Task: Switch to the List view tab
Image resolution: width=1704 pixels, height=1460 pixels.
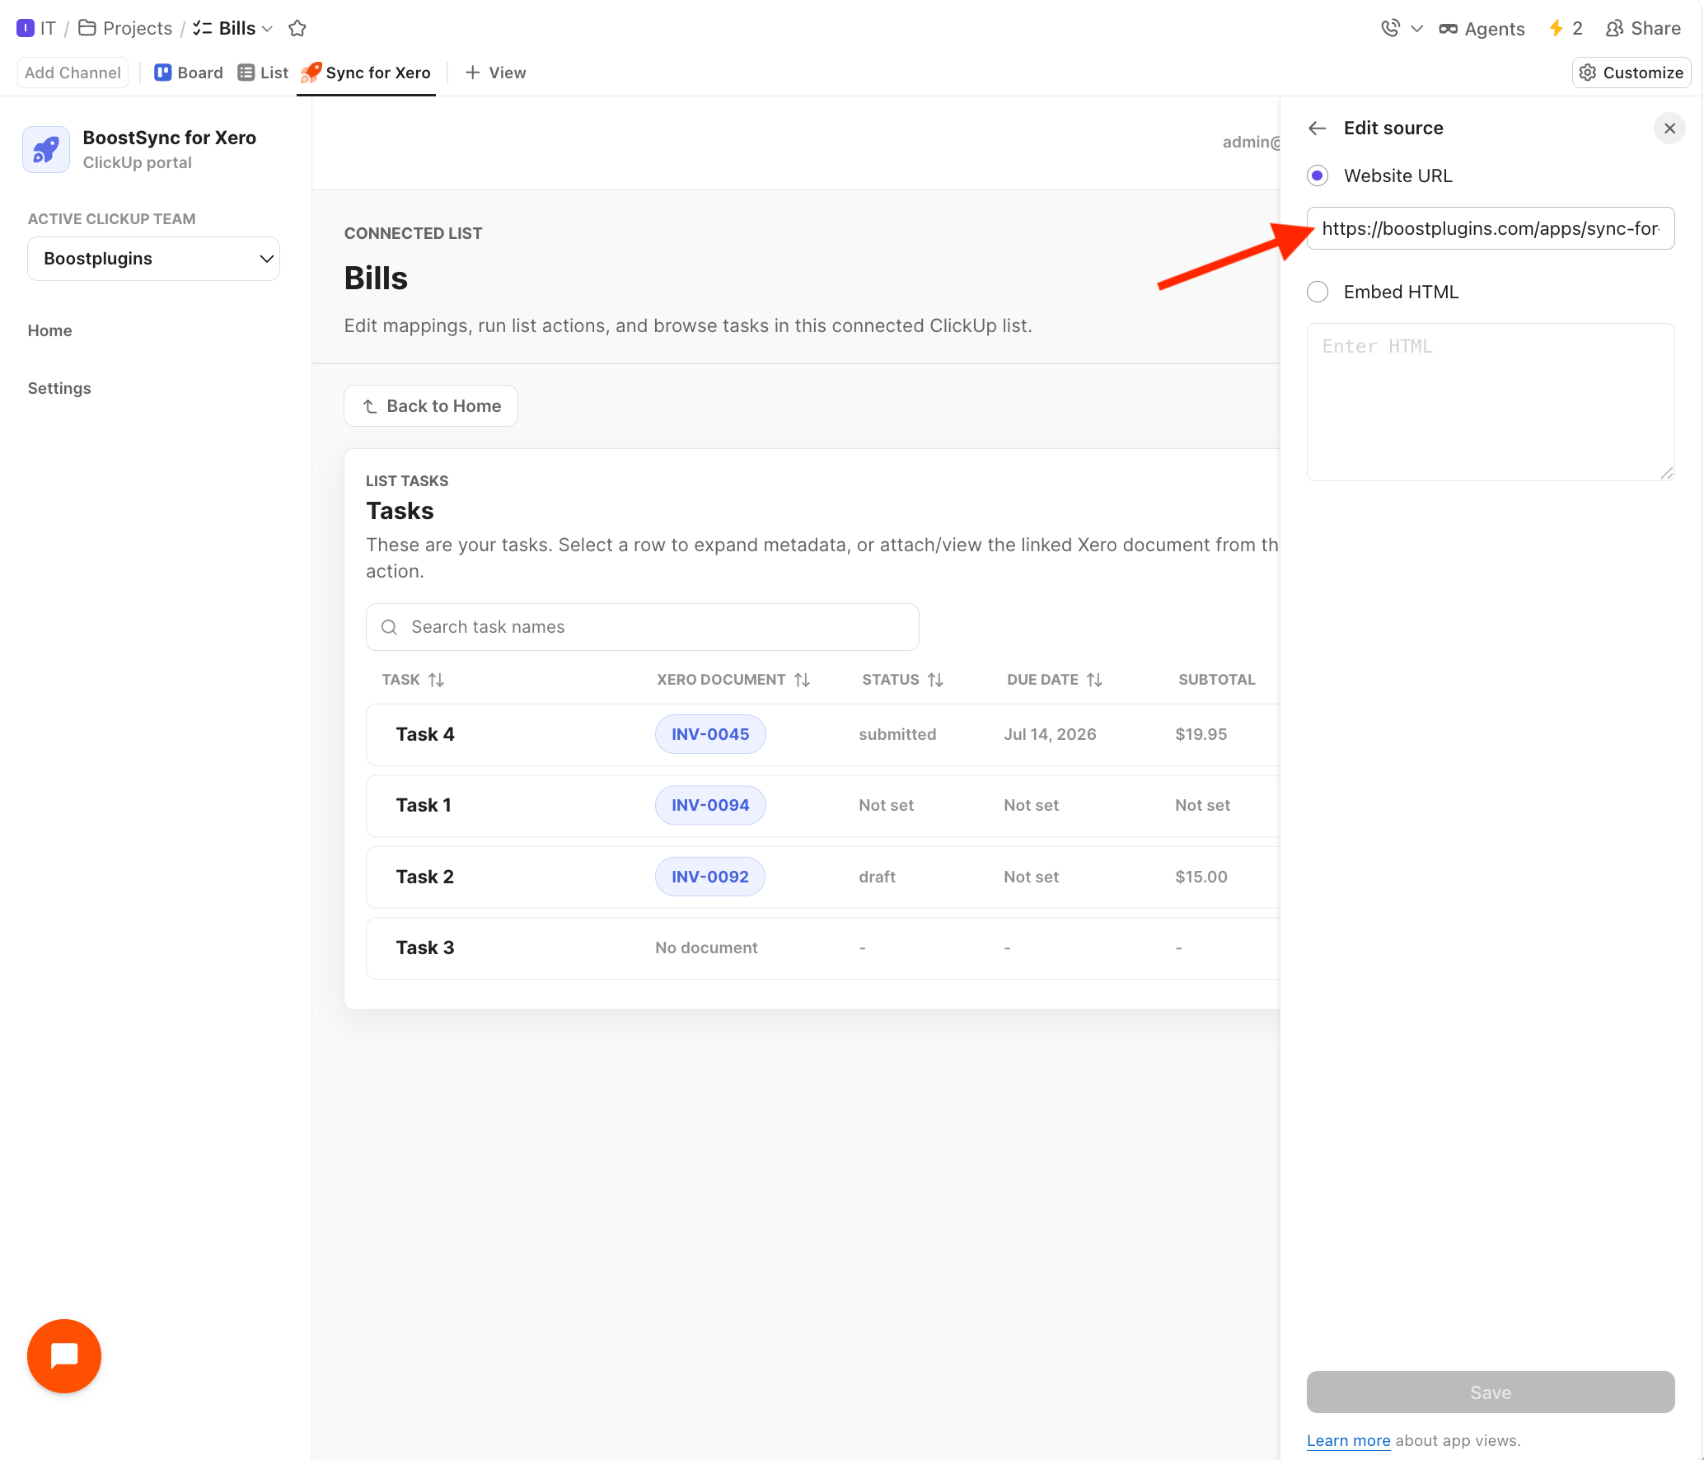Action: tap(263, 73)
